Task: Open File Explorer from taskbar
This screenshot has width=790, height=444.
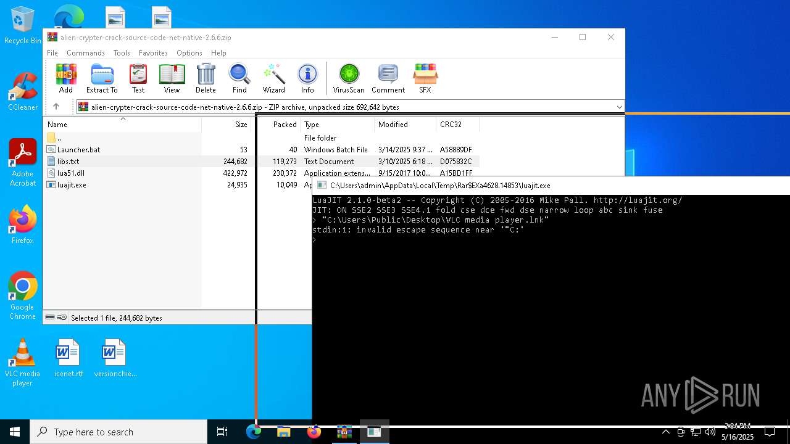Action: point(283,432)
